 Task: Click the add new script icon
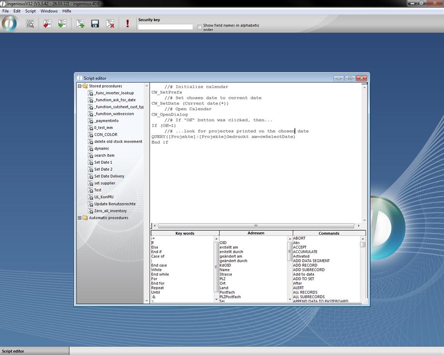tap(80, 23)
